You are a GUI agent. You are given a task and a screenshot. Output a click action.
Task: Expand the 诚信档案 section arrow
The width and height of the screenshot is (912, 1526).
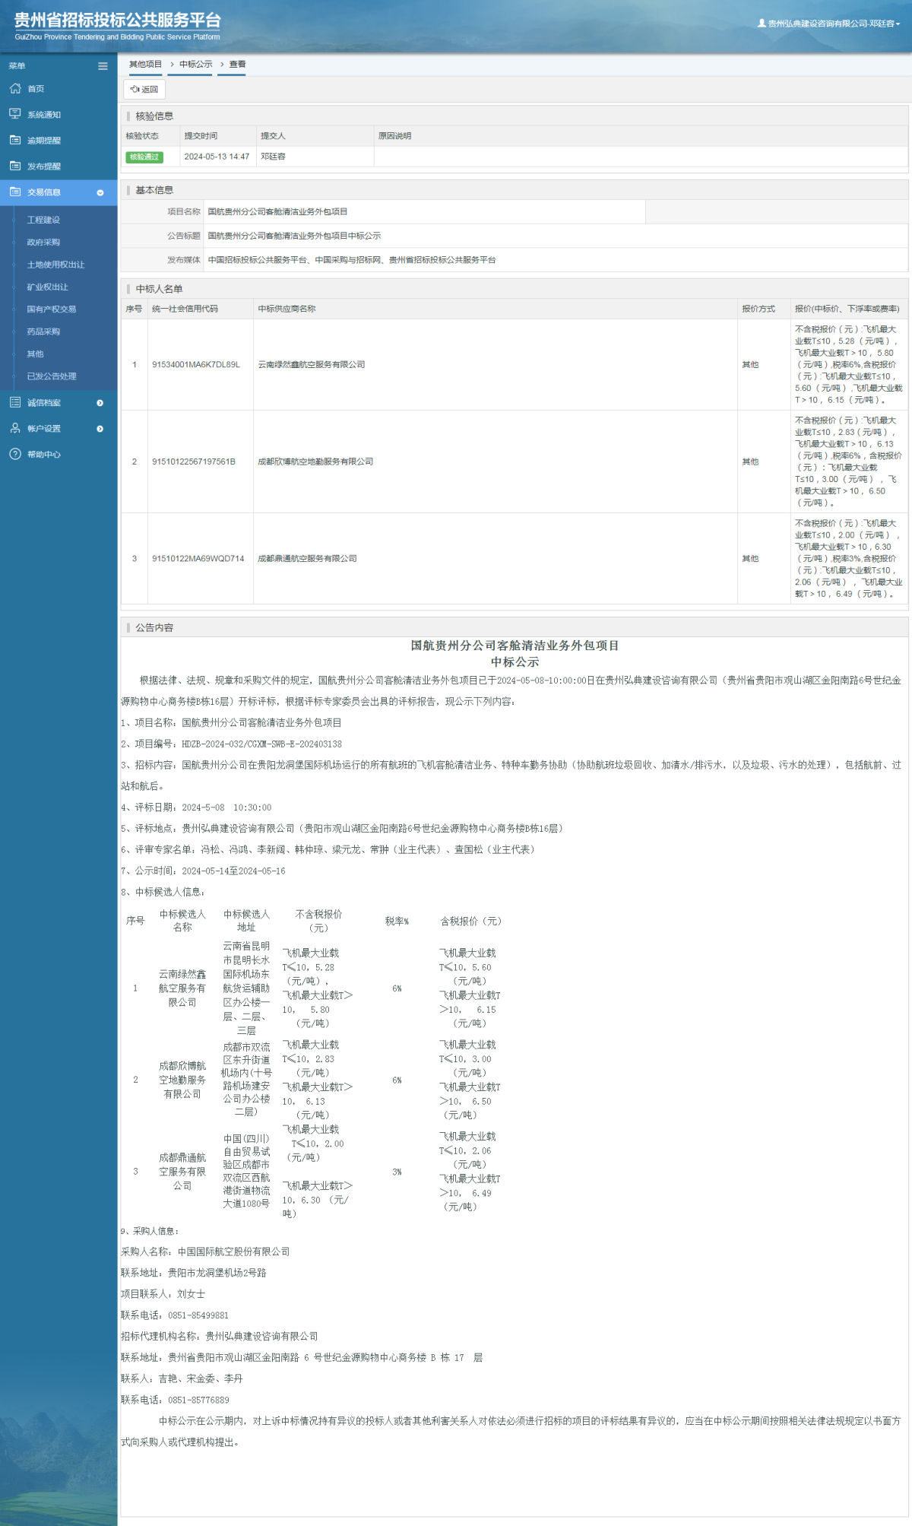point(100,403)
